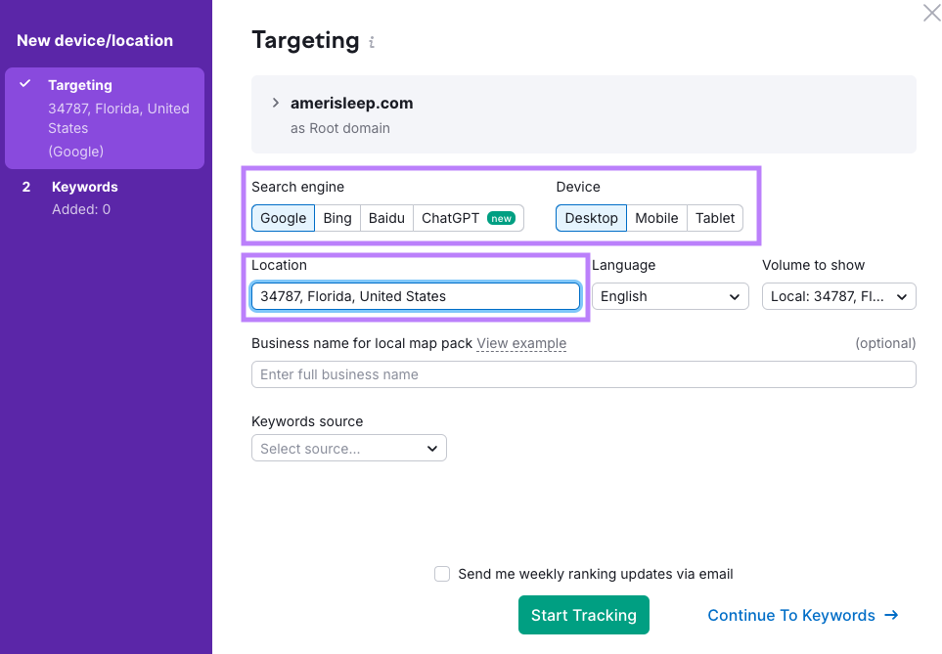Open the Volume to show dropdown
The image size is (942, 654).
(x=838, y=296)
